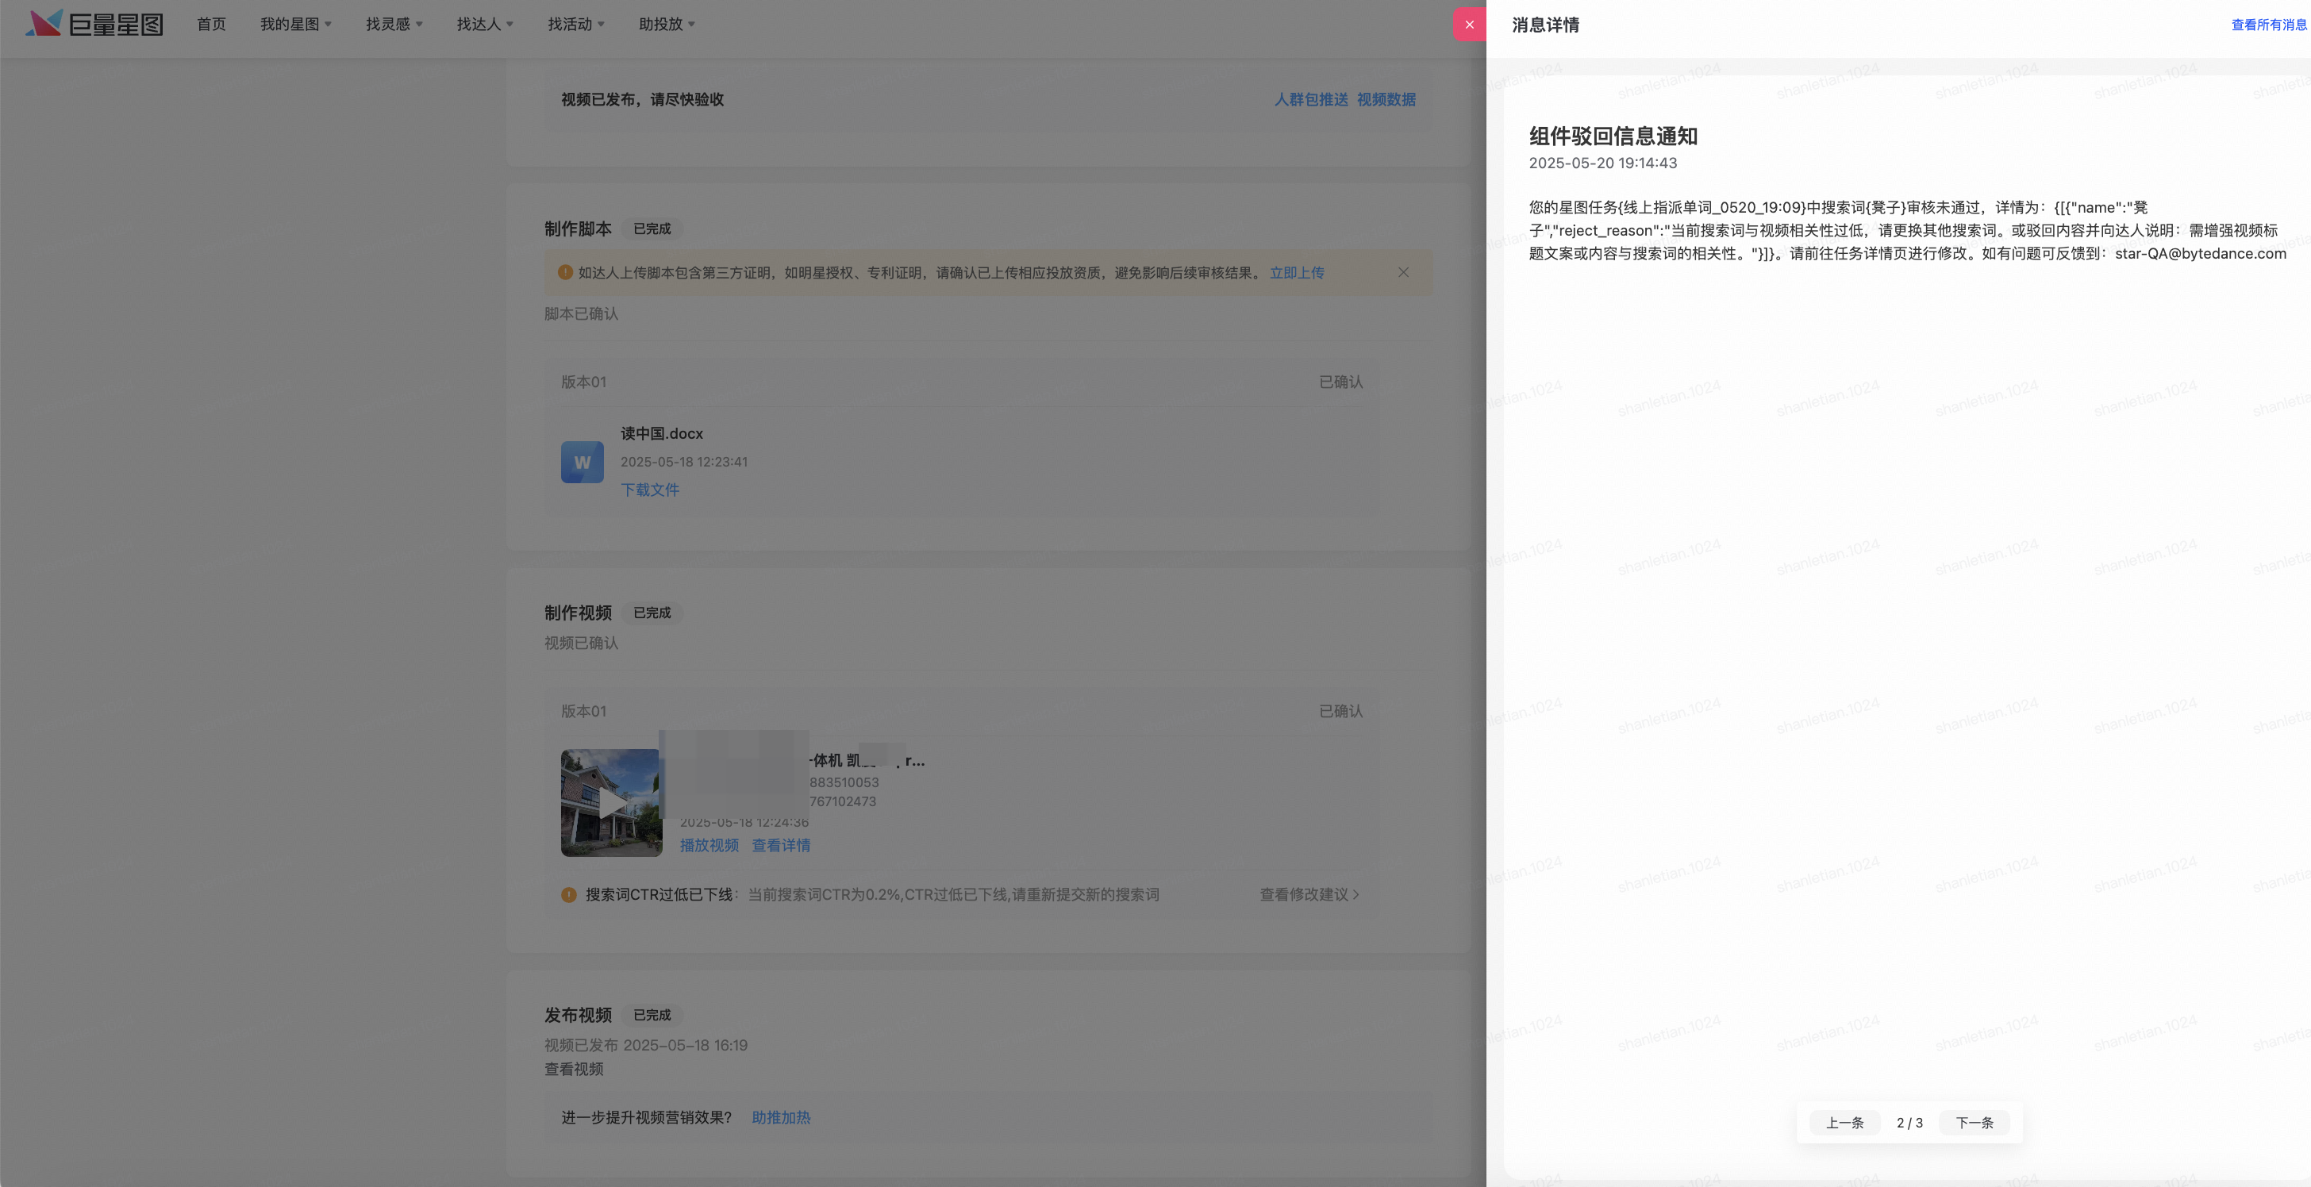Open 查看视频 under 发布视频

click(574, 1069)
